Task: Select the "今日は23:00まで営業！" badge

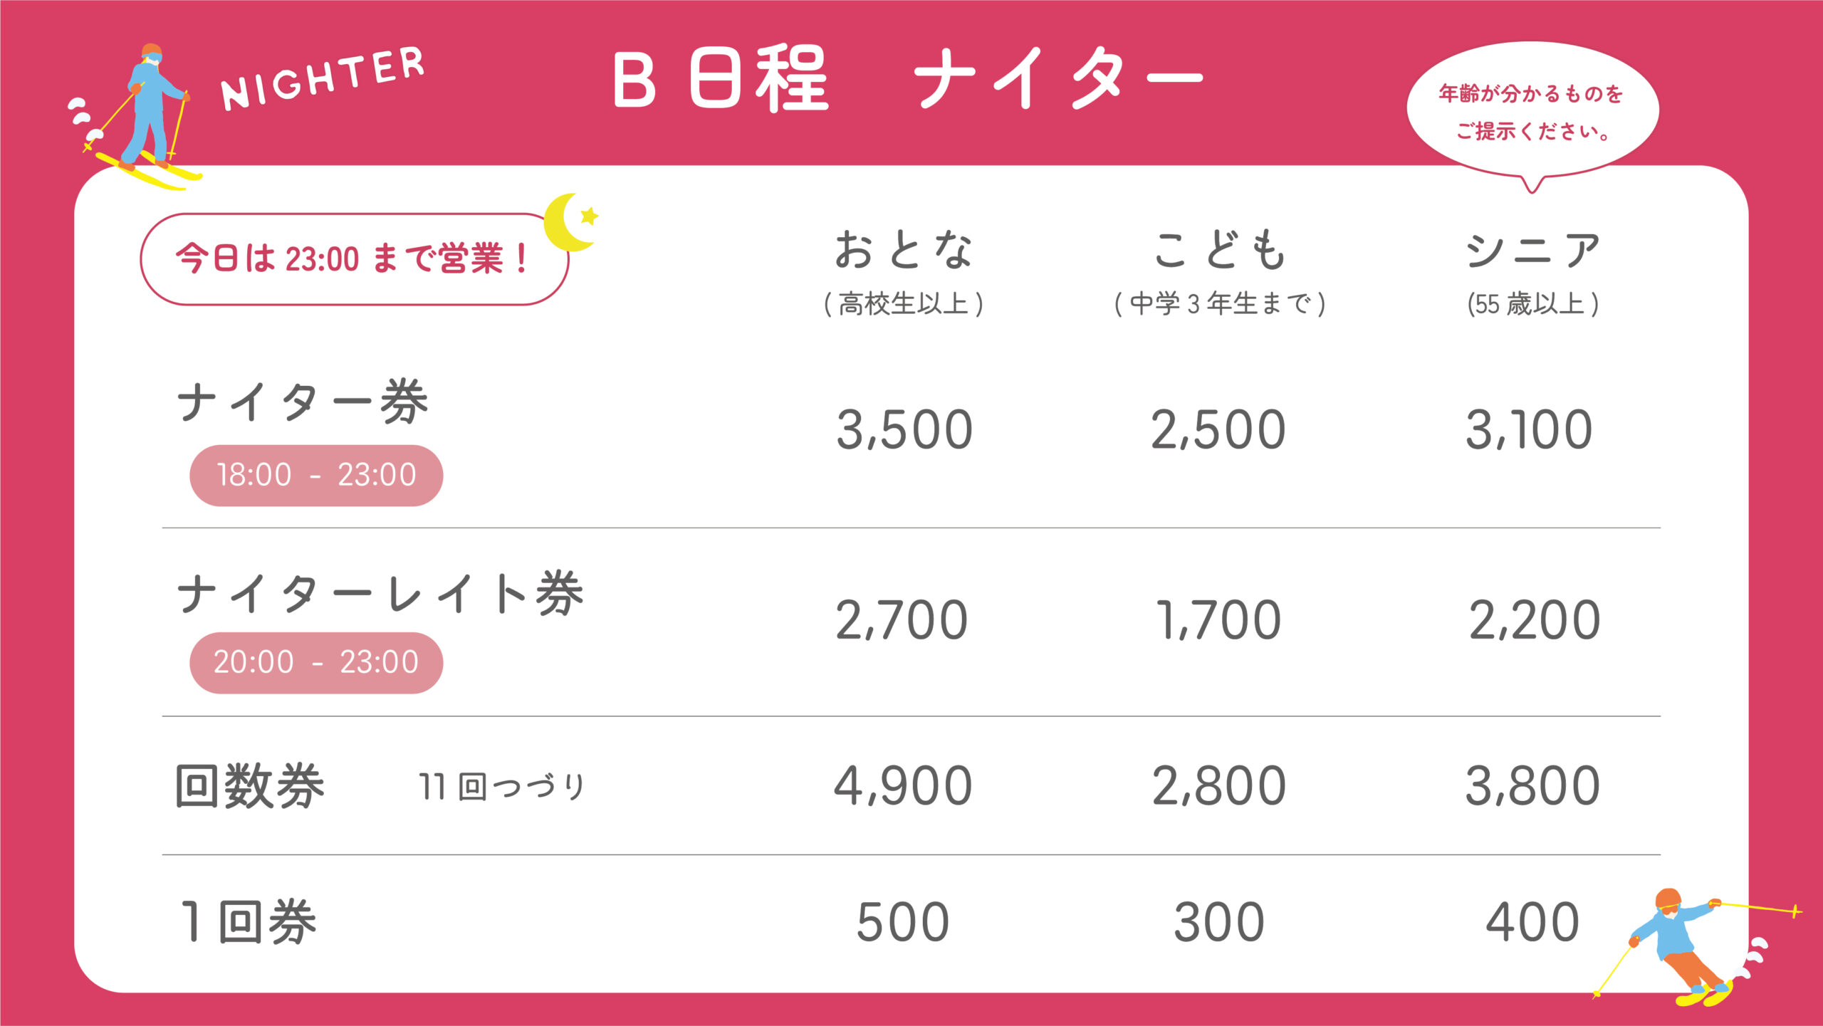Action: coord(353,258)
